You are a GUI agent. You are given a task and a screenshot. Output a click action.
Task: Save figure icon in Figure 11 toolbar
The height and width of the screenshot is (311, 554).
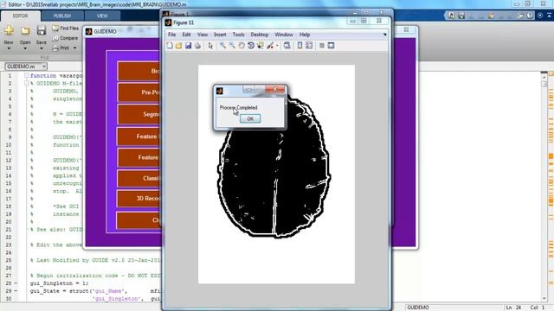coord(188,46)
